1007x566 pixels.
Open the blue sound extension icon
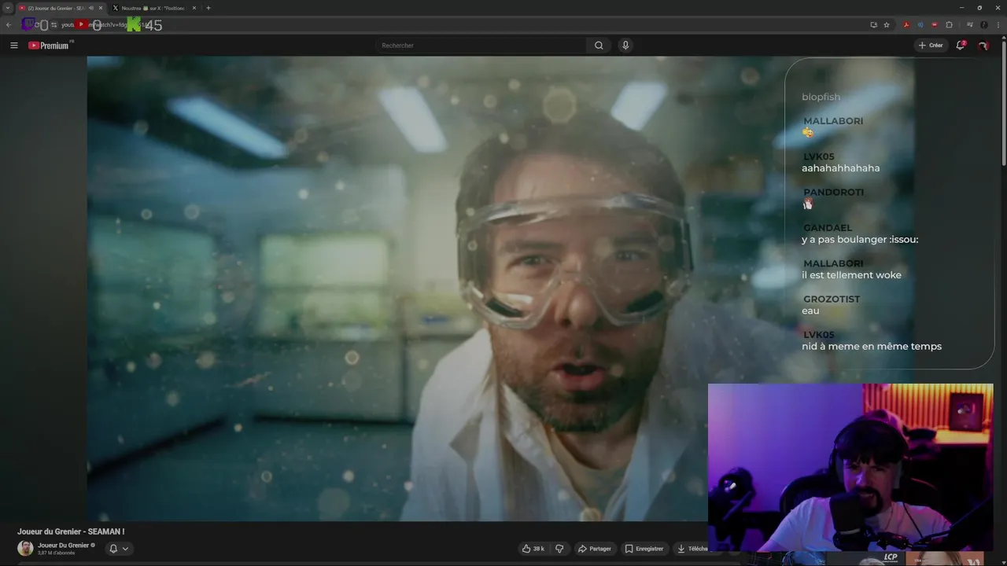coord(920,25)
